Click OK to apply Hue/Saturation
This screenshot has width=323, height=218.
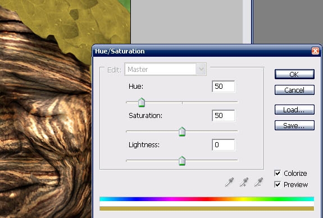pyautogui.click(x=294, y=74)
